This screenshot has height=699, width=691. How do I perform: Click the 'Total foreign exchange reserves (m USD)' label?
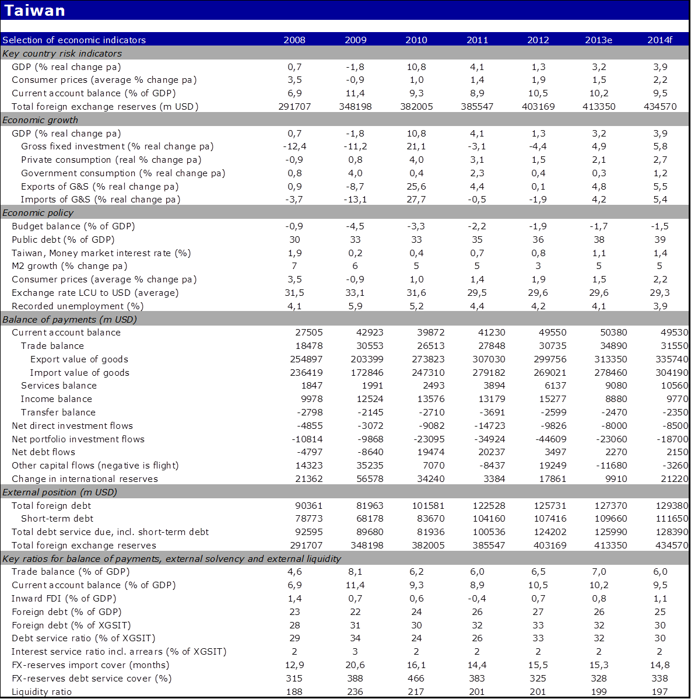pos(105,107)
